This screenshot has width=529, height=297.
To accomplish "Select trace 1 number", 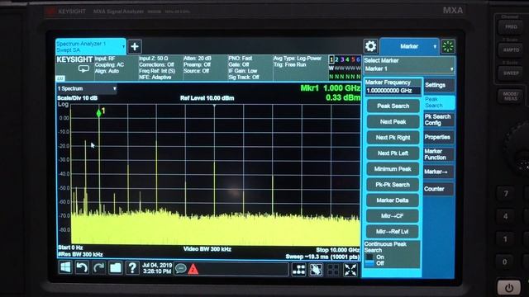I will point(331,59).
